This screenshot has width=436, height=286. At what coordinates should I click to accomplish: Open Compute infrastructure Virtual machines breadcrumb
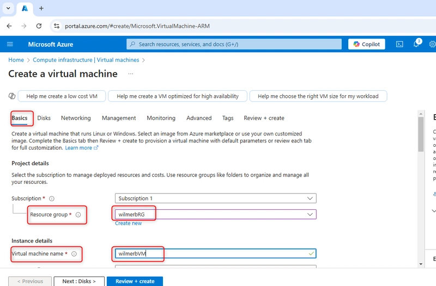86,60
